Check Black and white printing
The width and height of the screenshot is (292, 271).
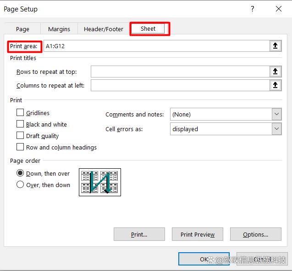point(20,124)
